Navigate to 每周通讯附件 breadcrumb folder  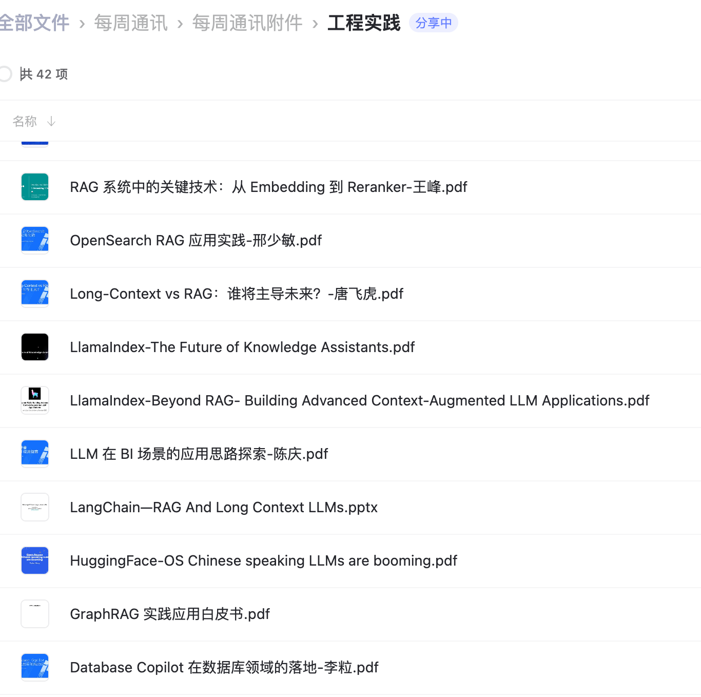[247, 23]
